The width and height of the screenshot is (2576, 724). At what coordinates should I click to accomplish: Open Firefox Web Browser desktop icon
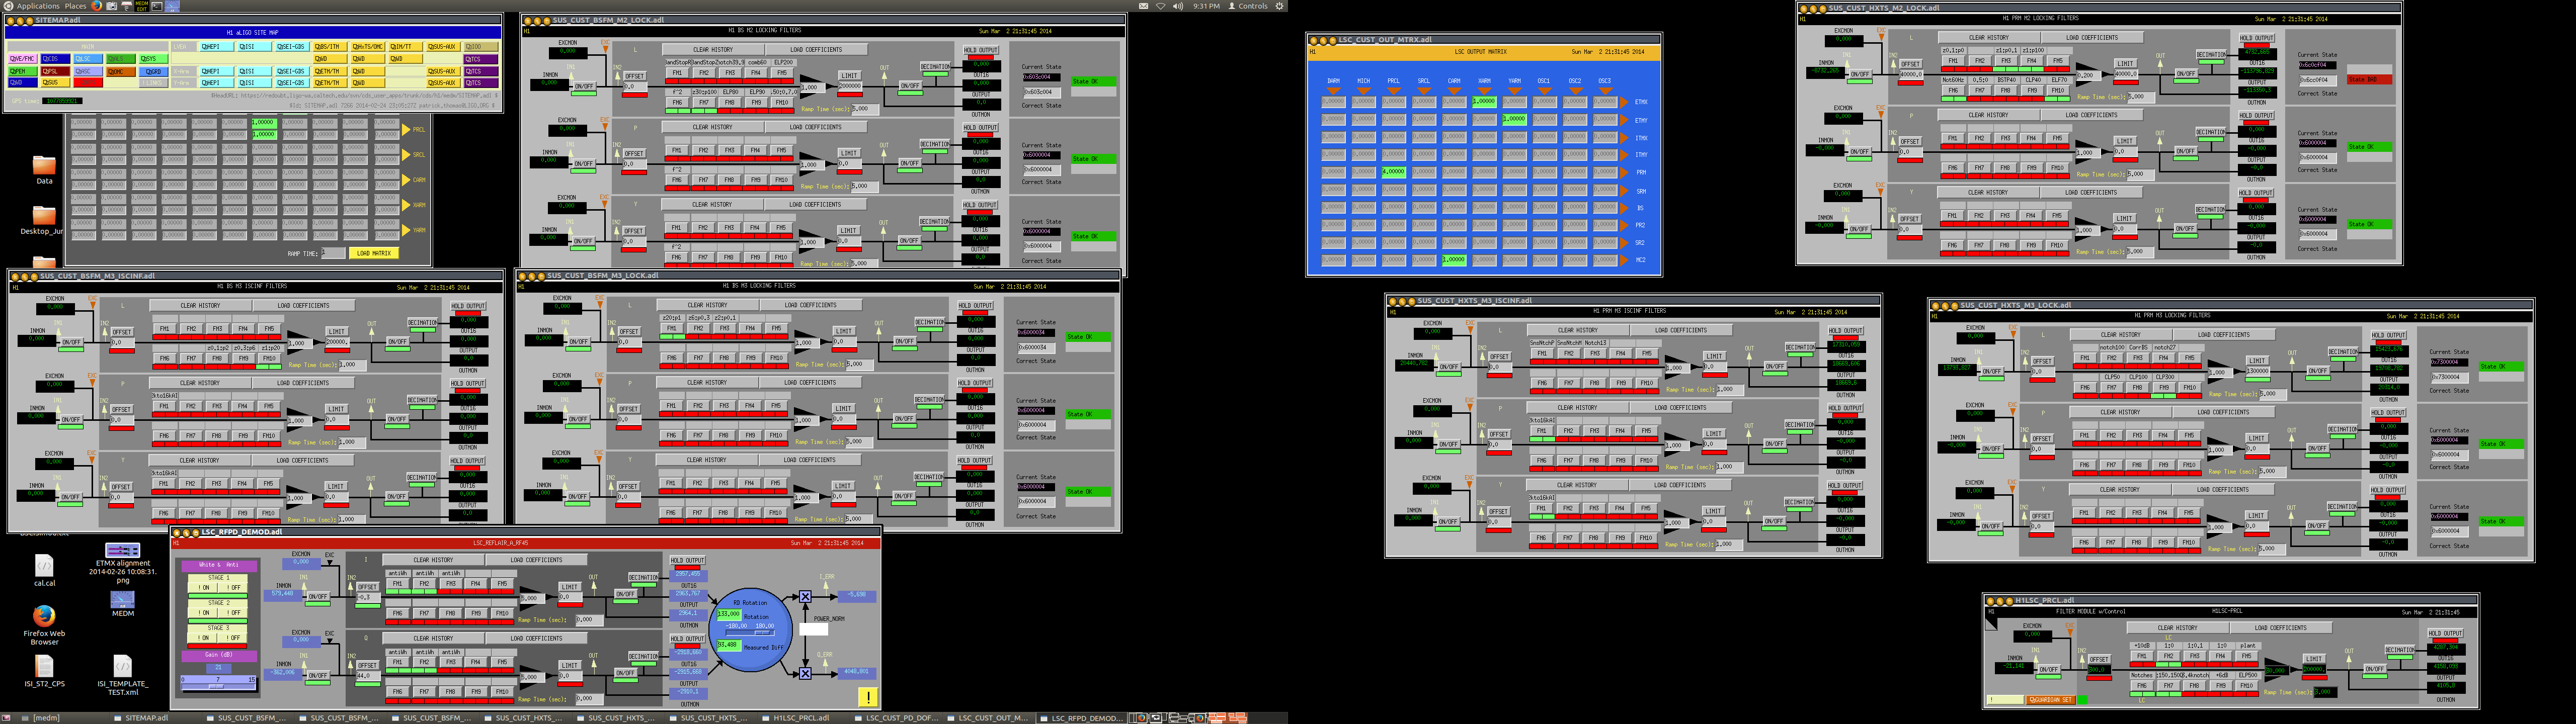tap(44, 616)
